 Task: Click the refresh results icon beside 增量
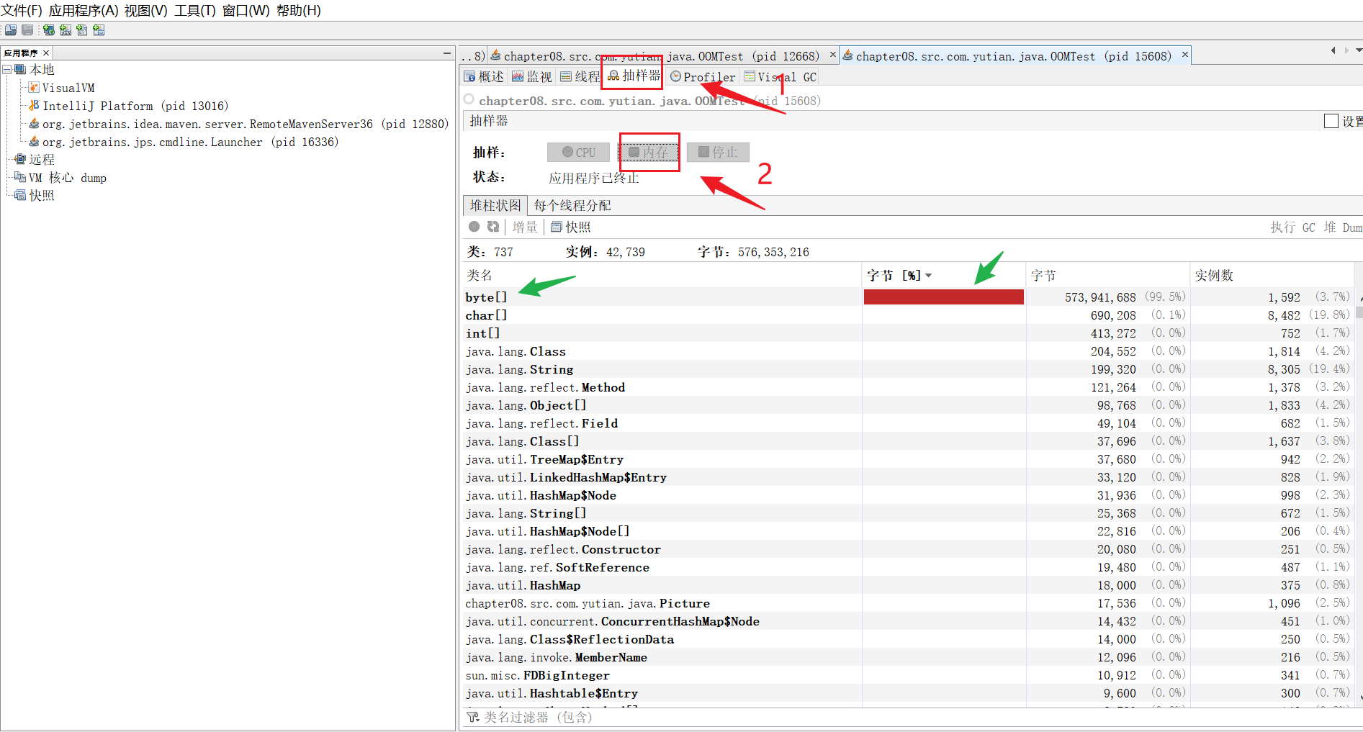click(493, 227)
